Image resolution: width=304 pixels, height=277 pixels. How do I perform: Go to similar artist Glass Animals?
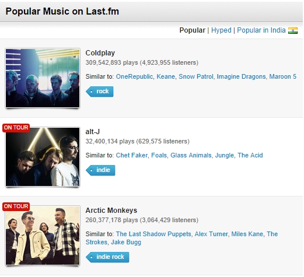click(x=191, y=155)
